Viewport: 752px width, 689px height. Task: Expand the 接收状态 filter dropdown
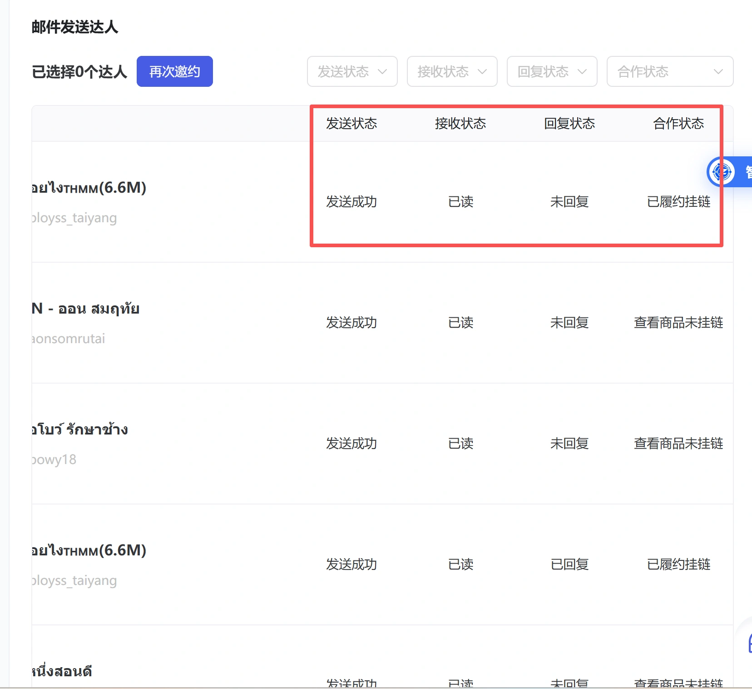pos(452,71)
